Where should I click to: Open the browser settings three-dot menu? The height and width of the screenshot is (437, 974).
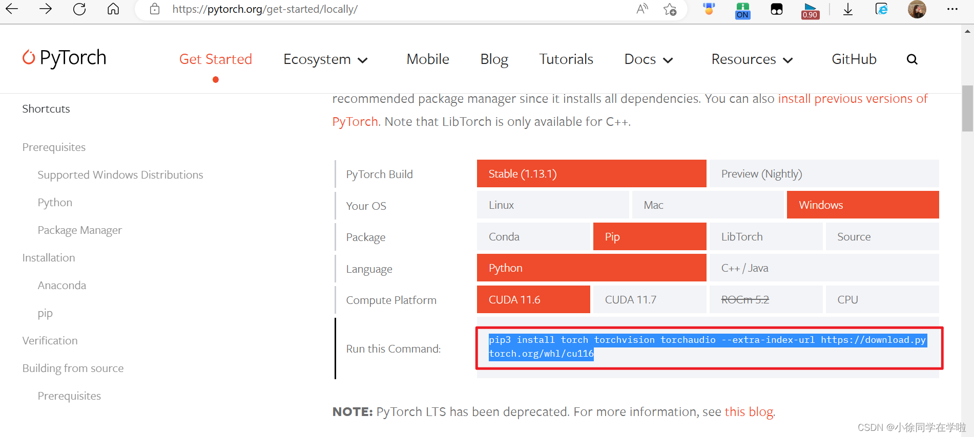[x=952, y=9]
